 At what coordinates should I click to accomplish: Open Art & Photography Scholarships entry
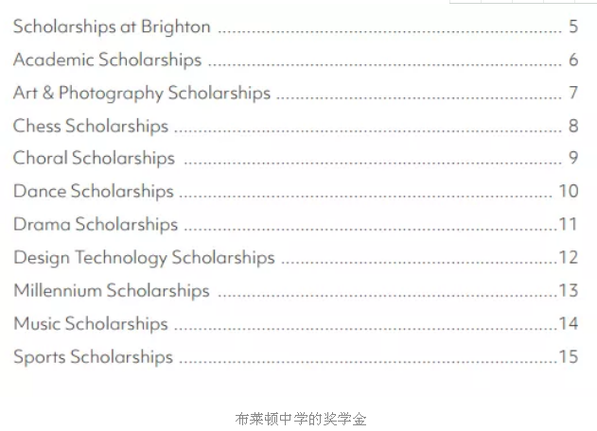(142, 94)
